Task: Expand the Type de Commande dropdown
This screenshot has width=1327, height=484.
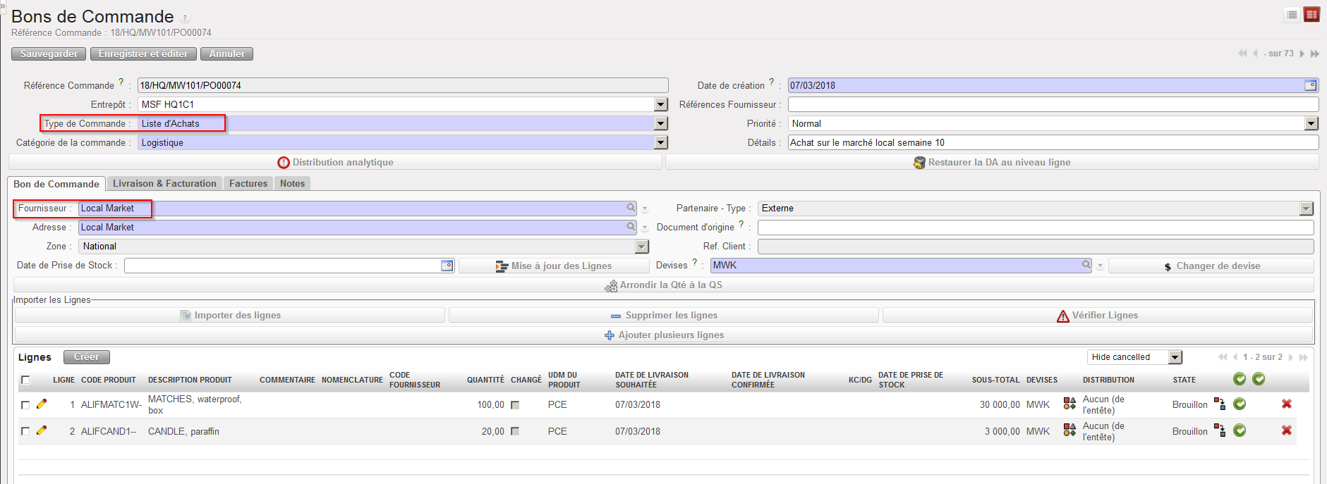Action: 660,123
